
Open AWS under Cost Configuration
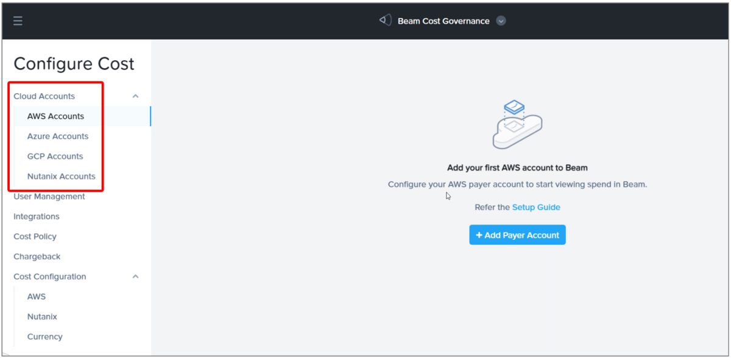pos(37,297)
